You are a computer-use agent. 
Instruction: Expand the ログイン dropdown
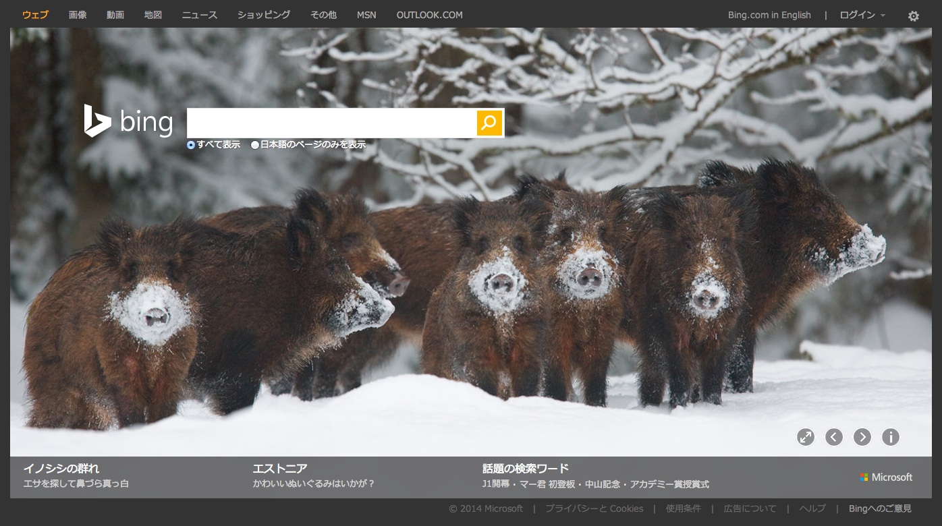tap(862, 15)
